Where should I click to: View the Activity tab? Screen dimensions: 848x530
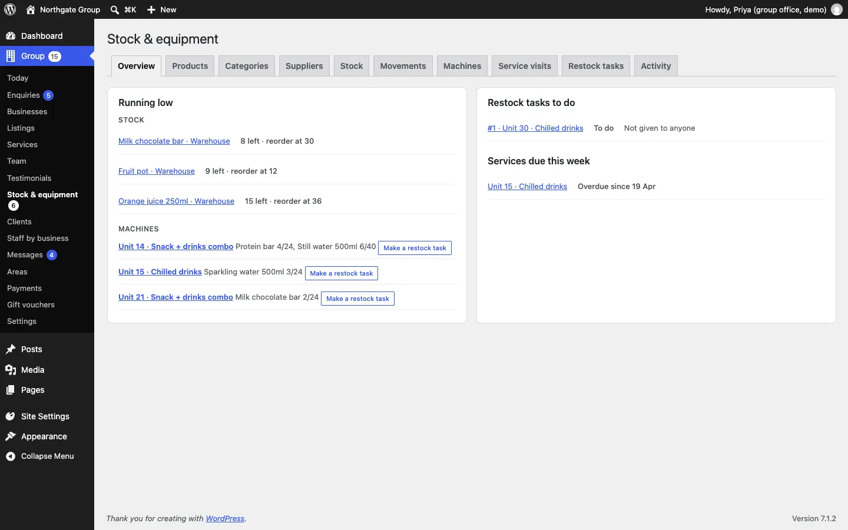[656, 66]
